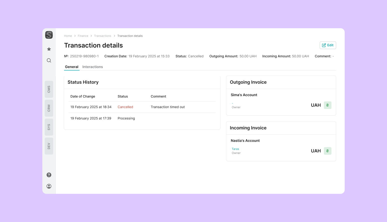Screen dimensions: 387x222
Task: Click the Edit button
Action: (328, 45)
